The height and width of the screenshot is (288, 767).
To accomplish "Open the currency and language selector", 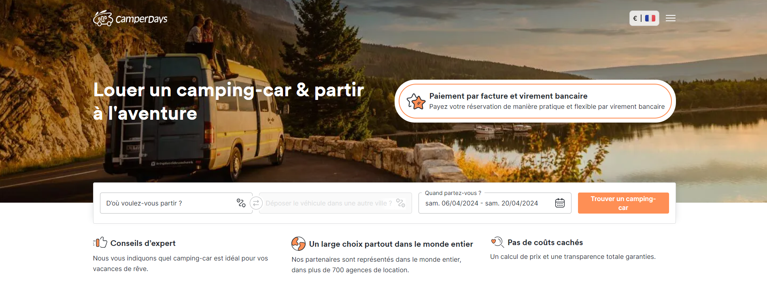I will (x=644, y=18).
